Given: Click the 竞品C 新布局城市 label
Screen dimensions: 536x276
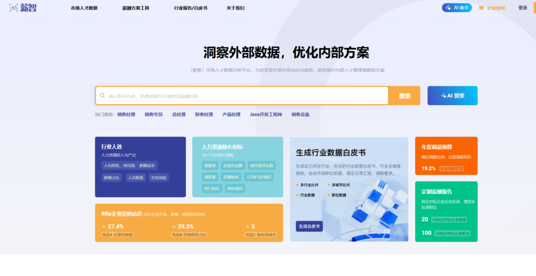Looking at the screenshot, I should pos(261,235).
